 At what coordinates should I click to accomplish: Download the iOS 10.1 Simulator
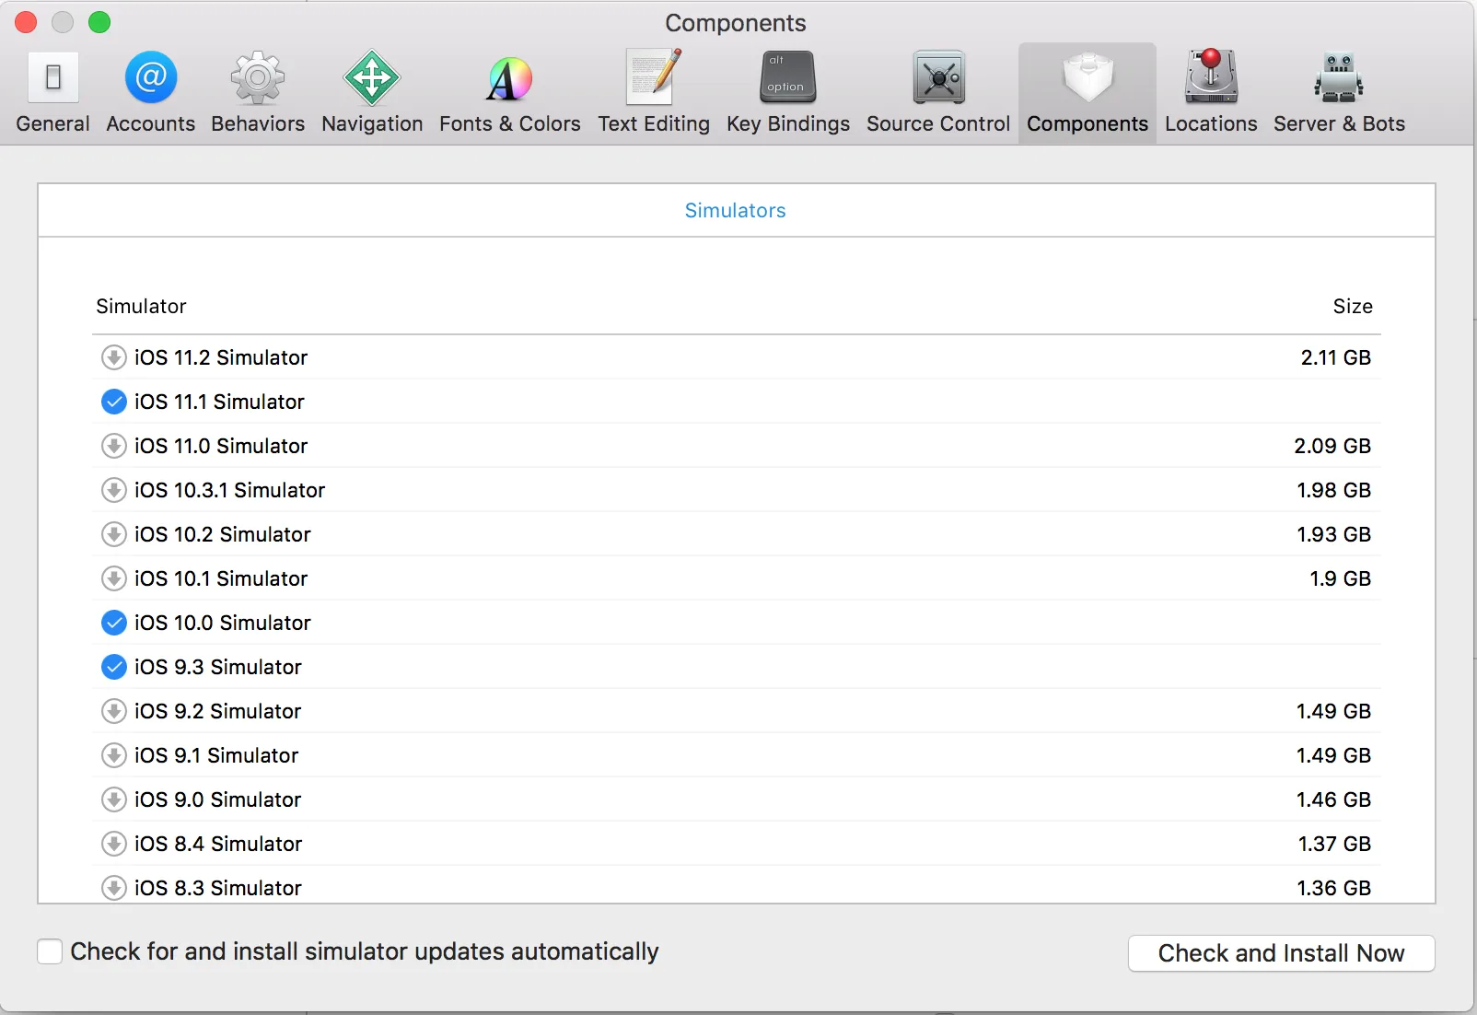click(x=113, y=578)
